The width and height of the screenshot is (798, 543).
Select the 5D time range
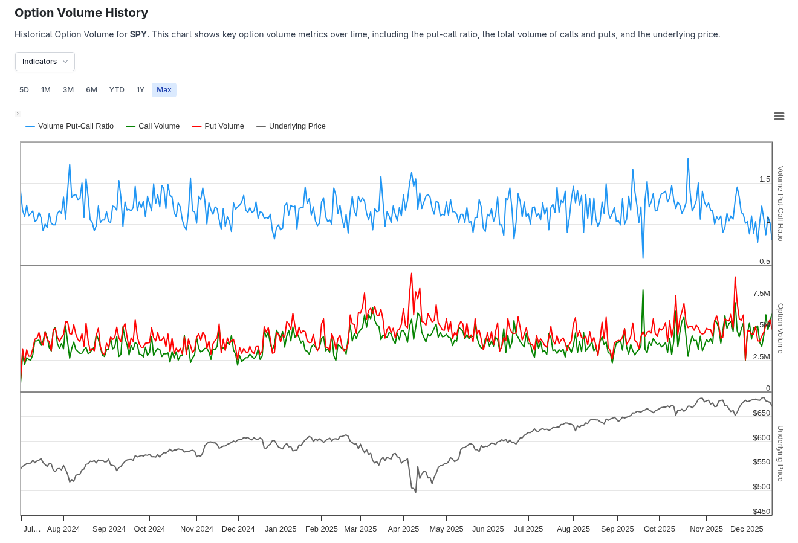(24, 89)
